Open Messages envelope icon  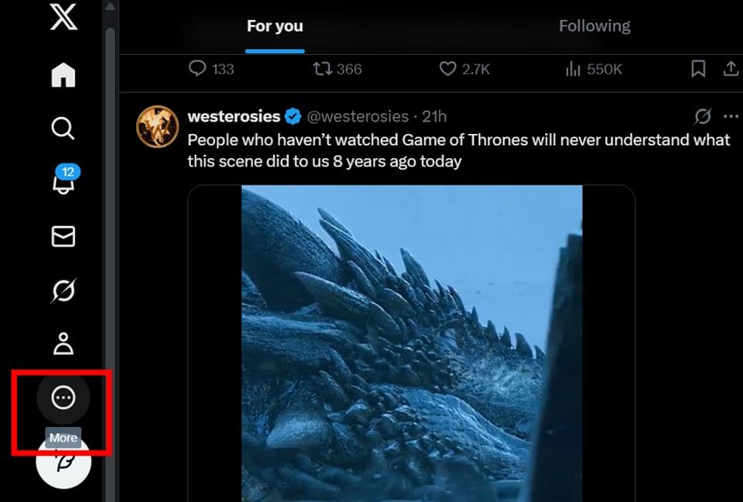(63, 236)
